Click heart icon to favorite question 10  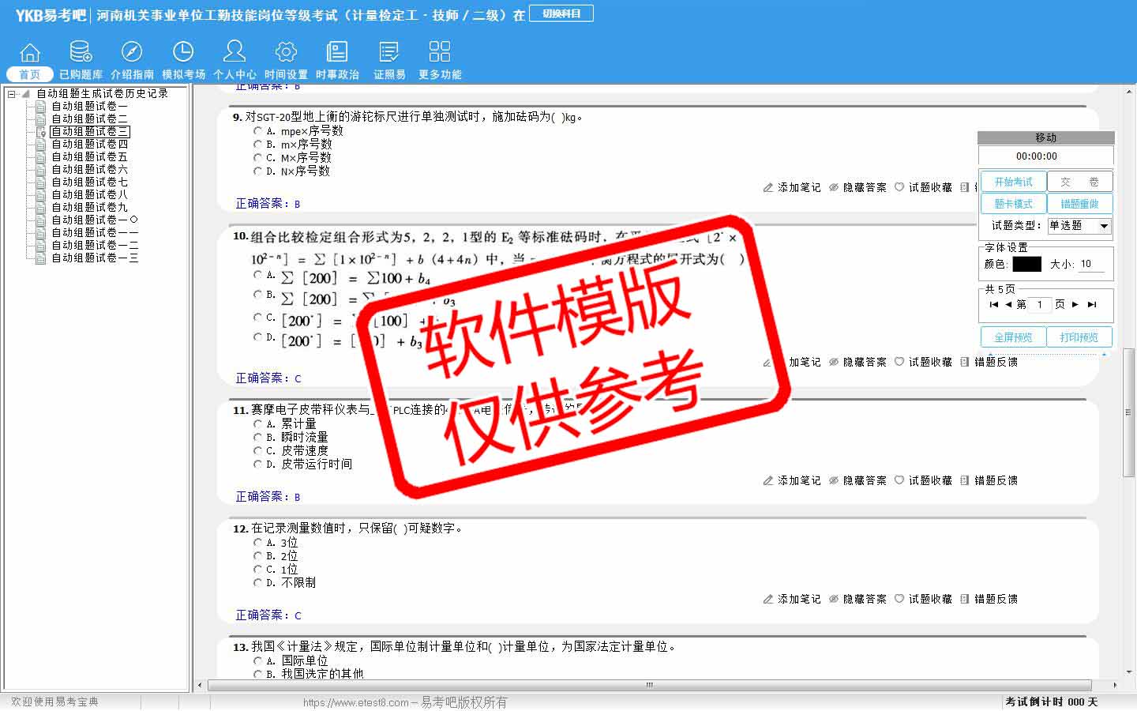coord(899,363)
